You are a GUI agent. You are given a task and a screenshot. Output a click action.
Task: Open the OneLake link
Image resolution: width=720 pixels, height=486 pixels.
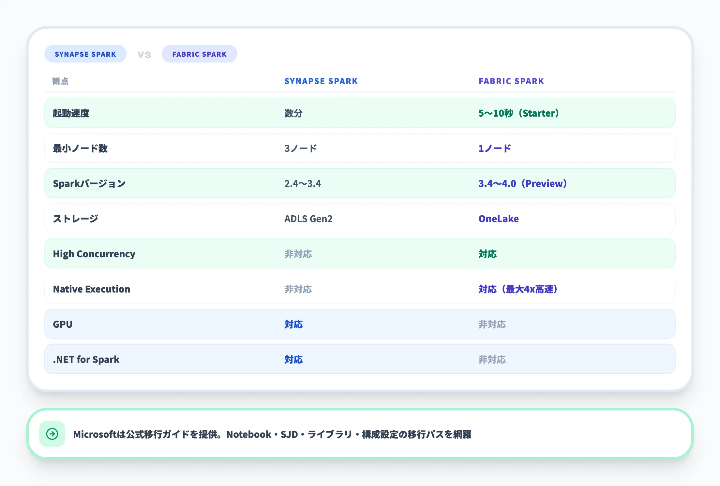498,219
